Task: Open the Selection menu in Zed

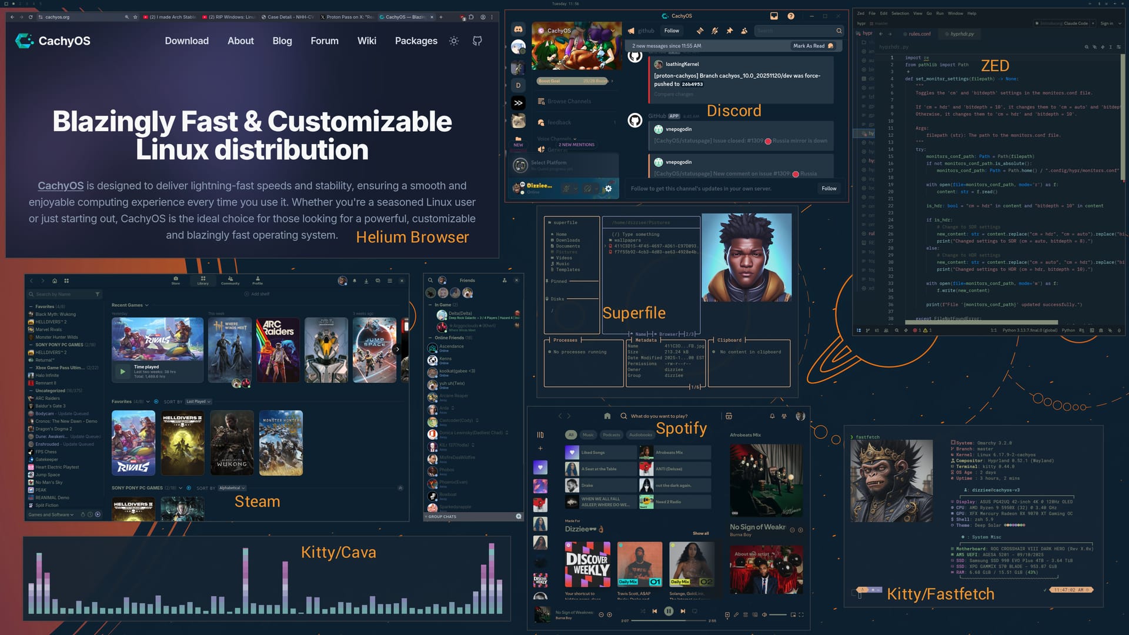Action: [900, 13]
